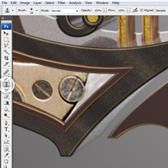Open the Brush preset picker arrow
168x168 pixels.
[37, 11]
